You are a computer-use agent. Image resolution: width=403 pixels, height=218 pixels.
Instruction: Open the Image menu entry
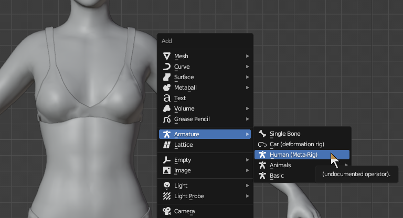pos(205,170)
